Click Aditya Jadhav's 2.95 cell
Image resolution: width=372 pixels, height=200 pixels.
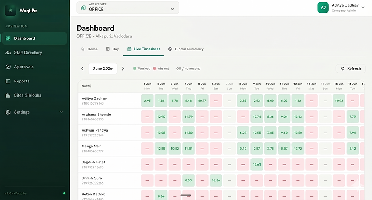pyautogui.click(x=148, y=101)
